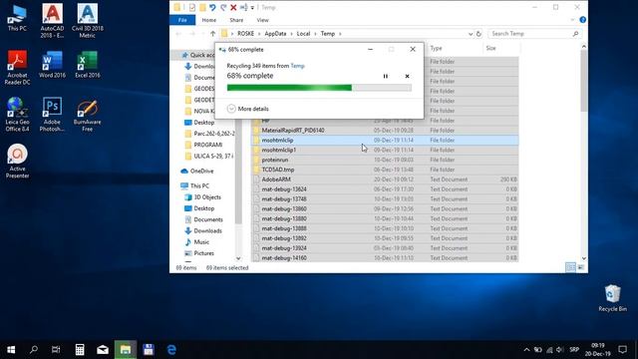This screenshot has height=359, width=638.
Task: Switch to details view layout button
Action: pyautogui.click(x=570, y=267)
